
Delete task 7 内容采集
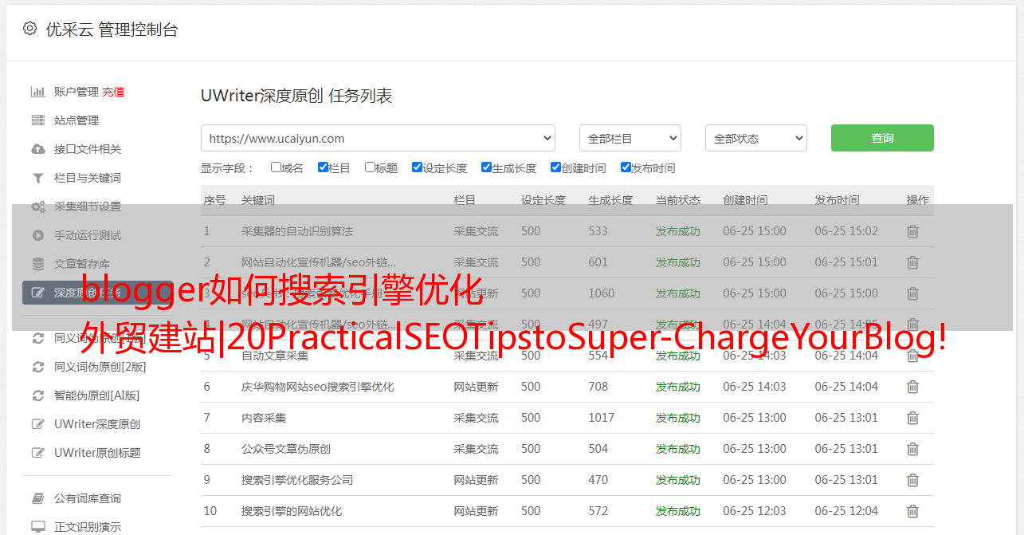coord(912,418)
